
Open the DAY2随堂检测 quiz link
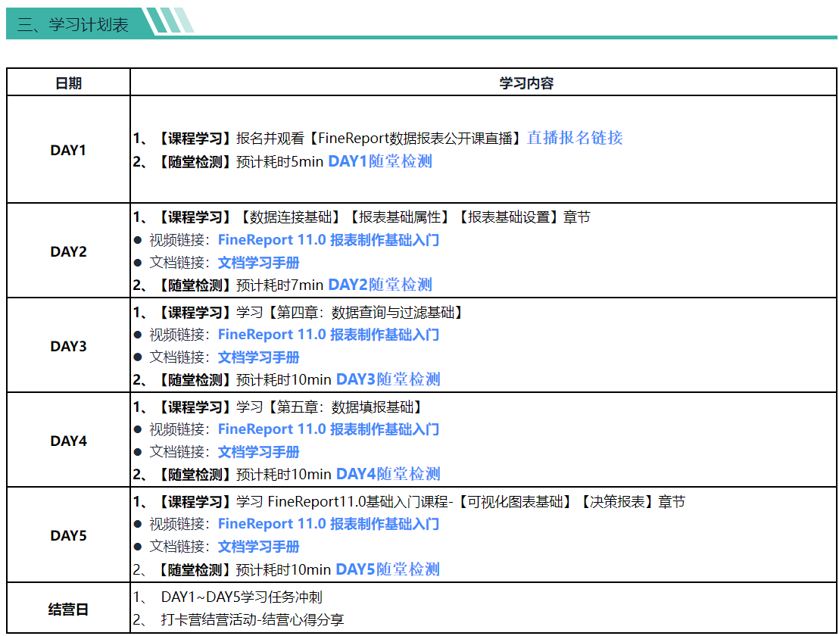click(x=380, y=285)
